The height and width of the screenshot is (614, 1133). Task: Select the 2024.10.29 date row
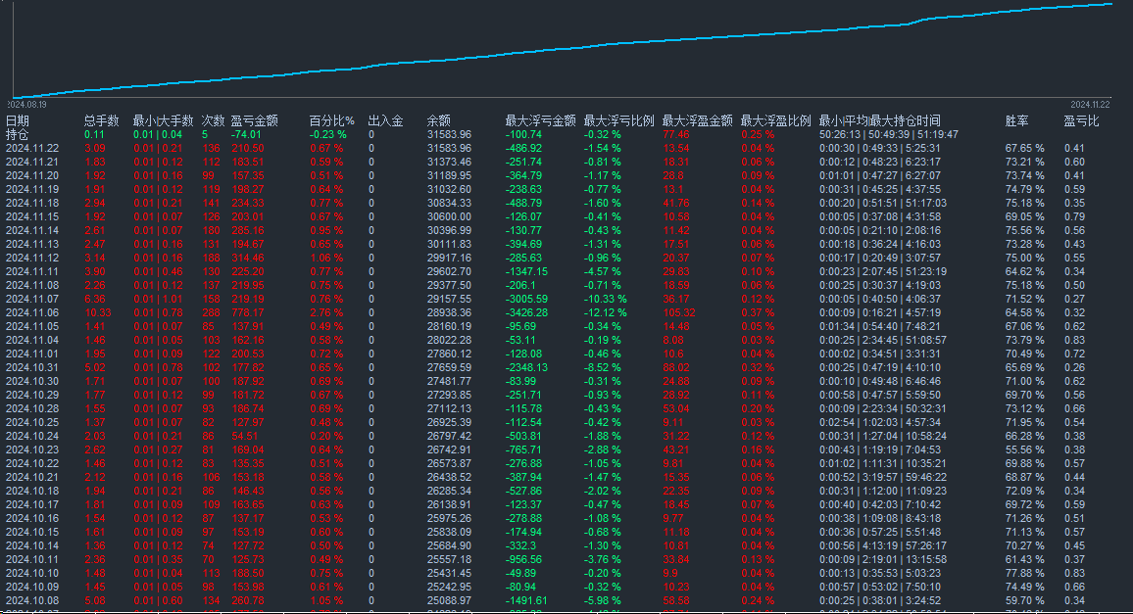coord(32,395)
